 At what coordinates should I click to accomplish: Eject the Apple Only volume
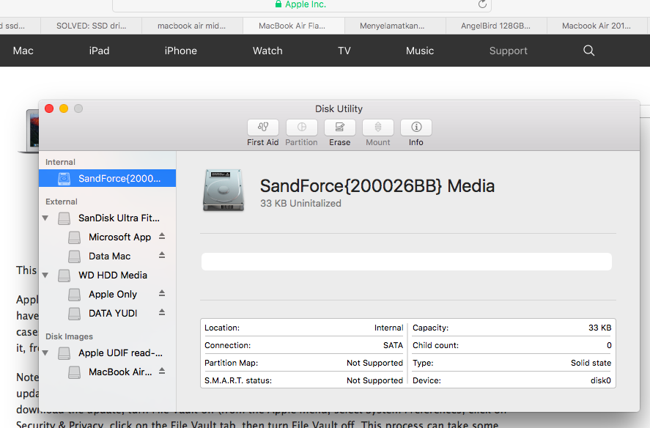pos(162,294)
